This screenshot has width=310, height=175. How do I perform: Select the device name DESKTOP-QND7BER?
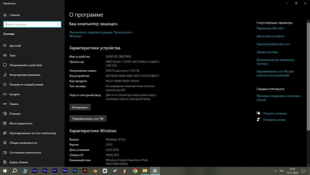[118, 57]
